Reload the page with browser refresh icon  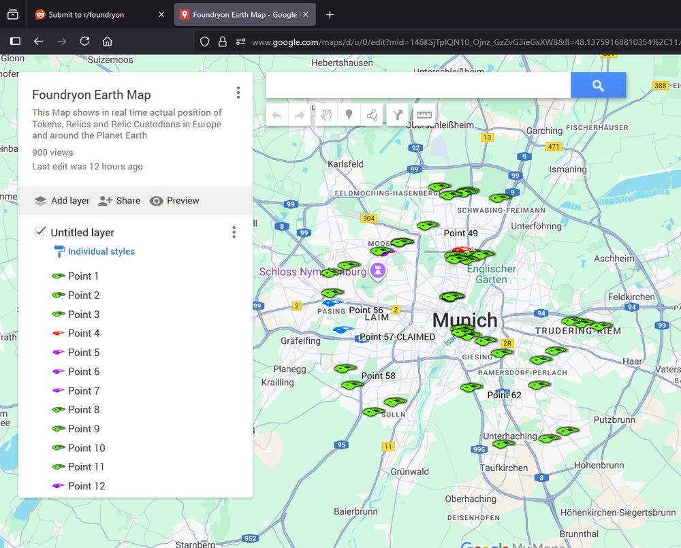pyautogui.click(x=84, y=41)
